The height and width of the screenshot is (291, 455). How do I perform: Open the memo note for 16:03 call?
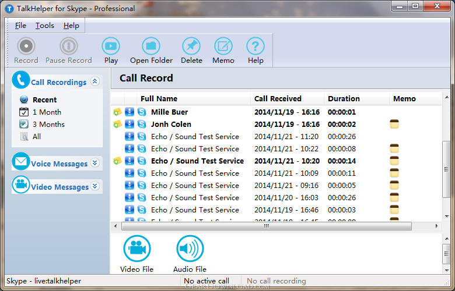coord(394,197)
